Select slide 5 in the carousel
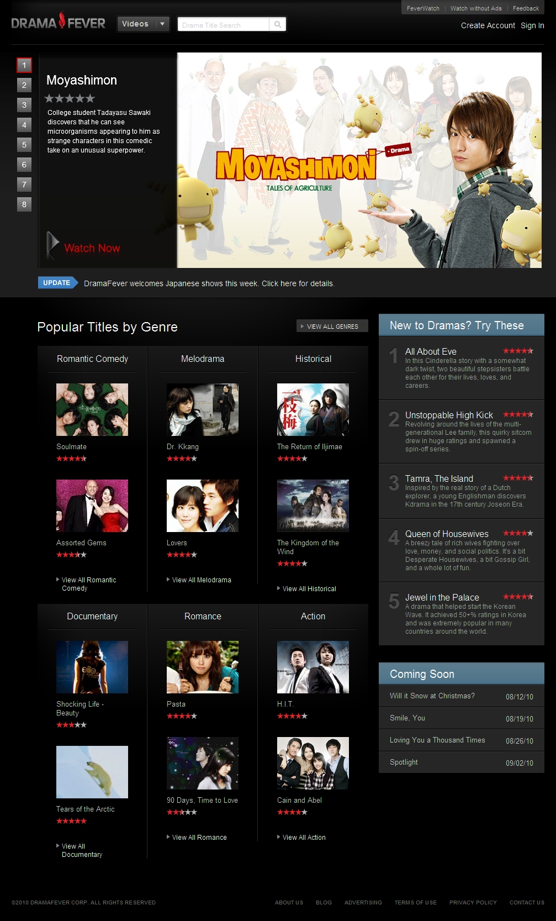The height and width of the screenshot is (921, 556). coord(24,145)
